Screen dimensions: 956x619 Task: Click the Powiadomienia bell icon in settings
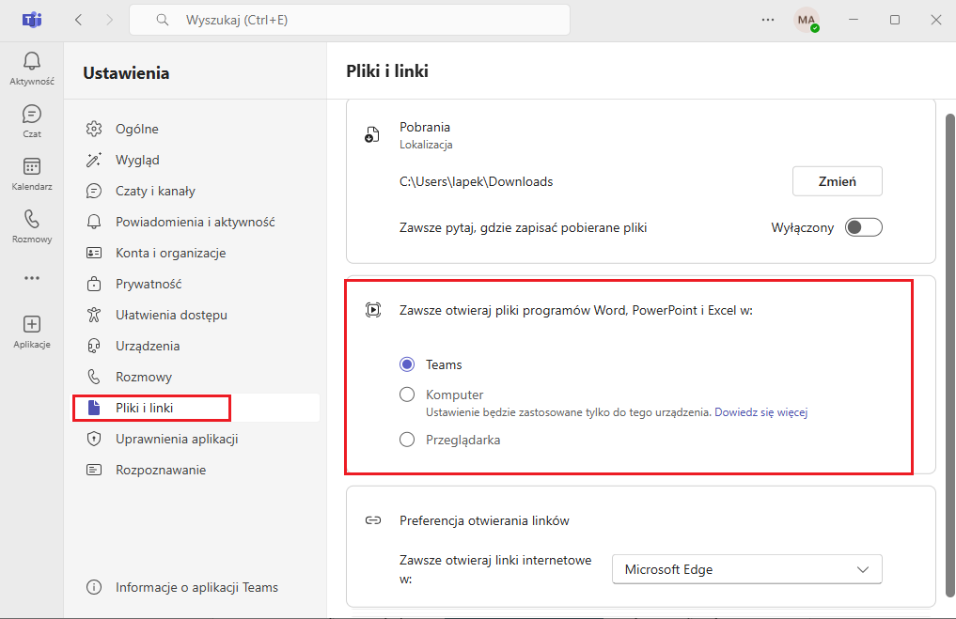tap(94, 222)
